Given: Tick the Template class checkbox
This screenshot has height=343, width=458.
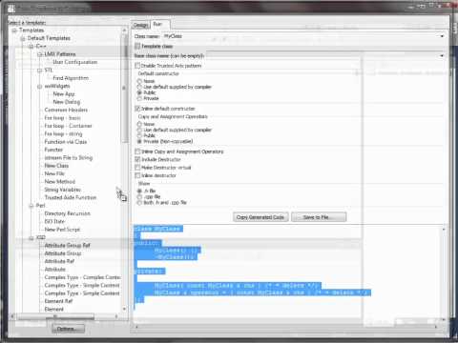Looking at the screenshot, I should point(137,46).
